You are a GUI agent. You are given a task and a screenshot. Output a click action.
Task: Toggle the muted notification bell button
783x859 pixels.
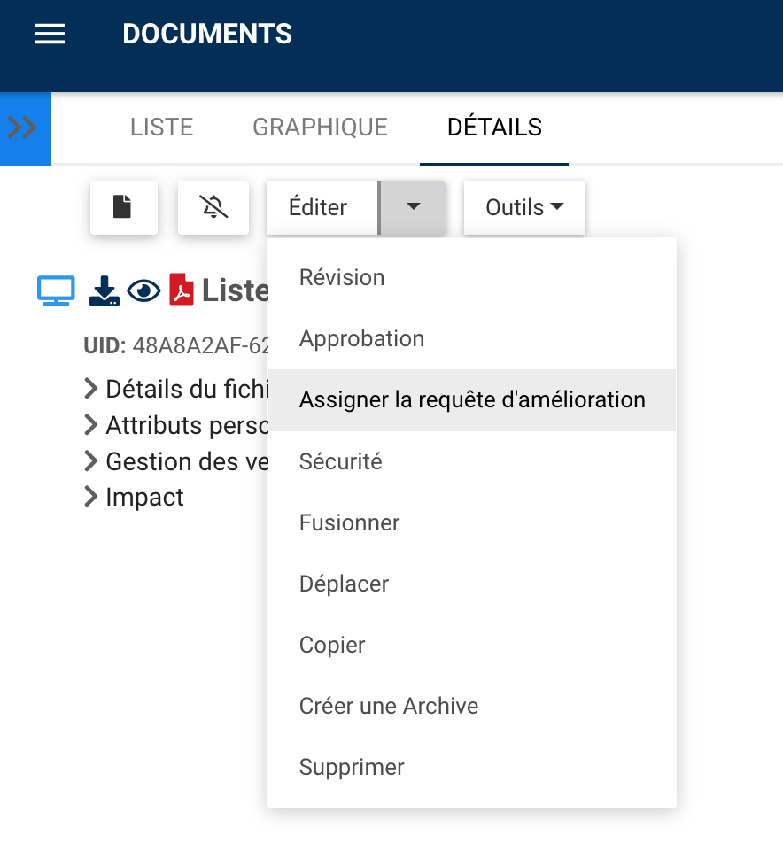click(x=213, y=208)
